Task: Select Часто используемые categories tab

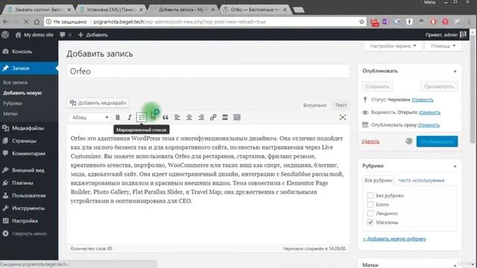Action: pos(421,180)
